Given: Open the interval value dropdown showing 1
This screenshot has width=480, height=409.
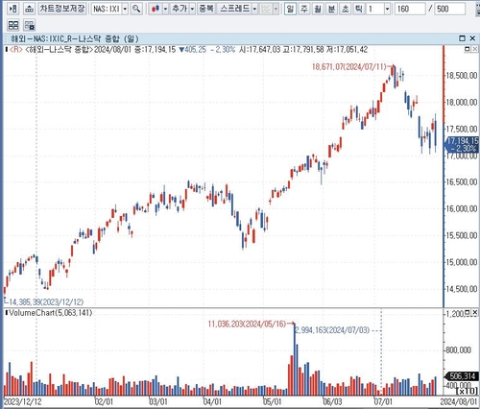Looking at the screenshot, I should 387,9.
